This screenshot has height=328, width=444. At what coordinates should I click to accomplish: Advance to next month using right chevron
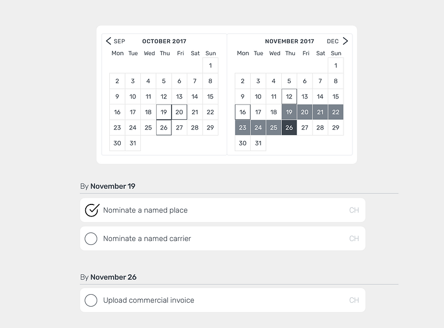point(345,41)
